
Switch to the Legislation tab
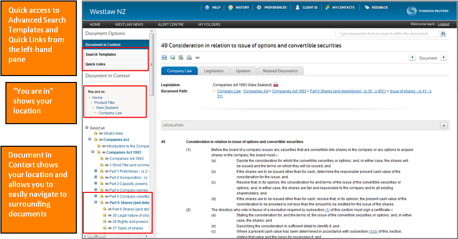tap(214, 71)
